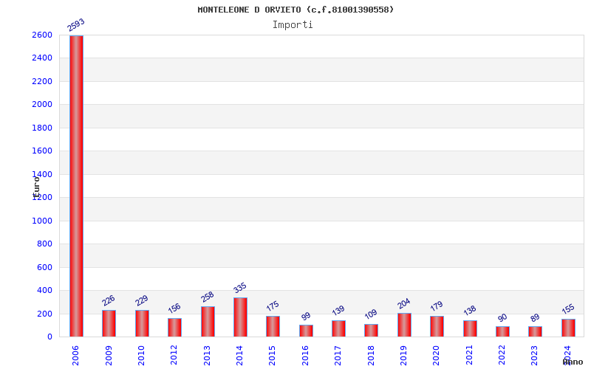This screenshot has width=591, height=369.
Task: Click the 2014 bar valued 335
Action: click(241, 317)
